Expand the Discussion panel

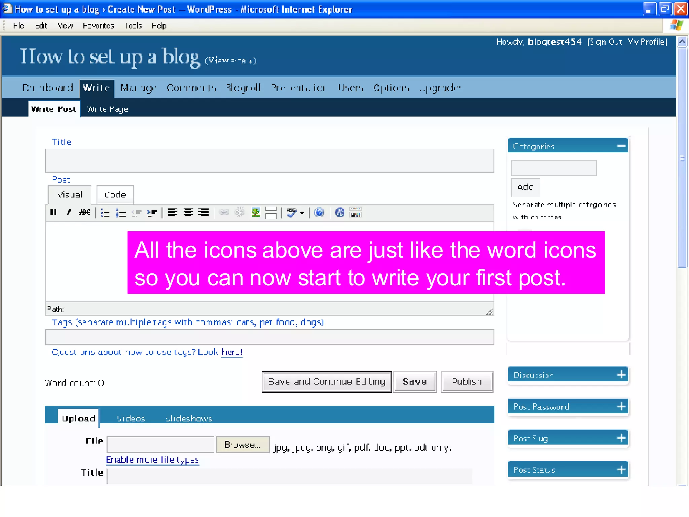621,375
